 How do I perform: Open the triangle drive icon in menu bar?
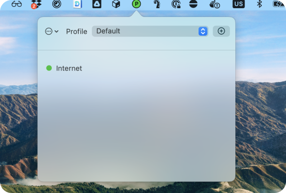[97, 4]
